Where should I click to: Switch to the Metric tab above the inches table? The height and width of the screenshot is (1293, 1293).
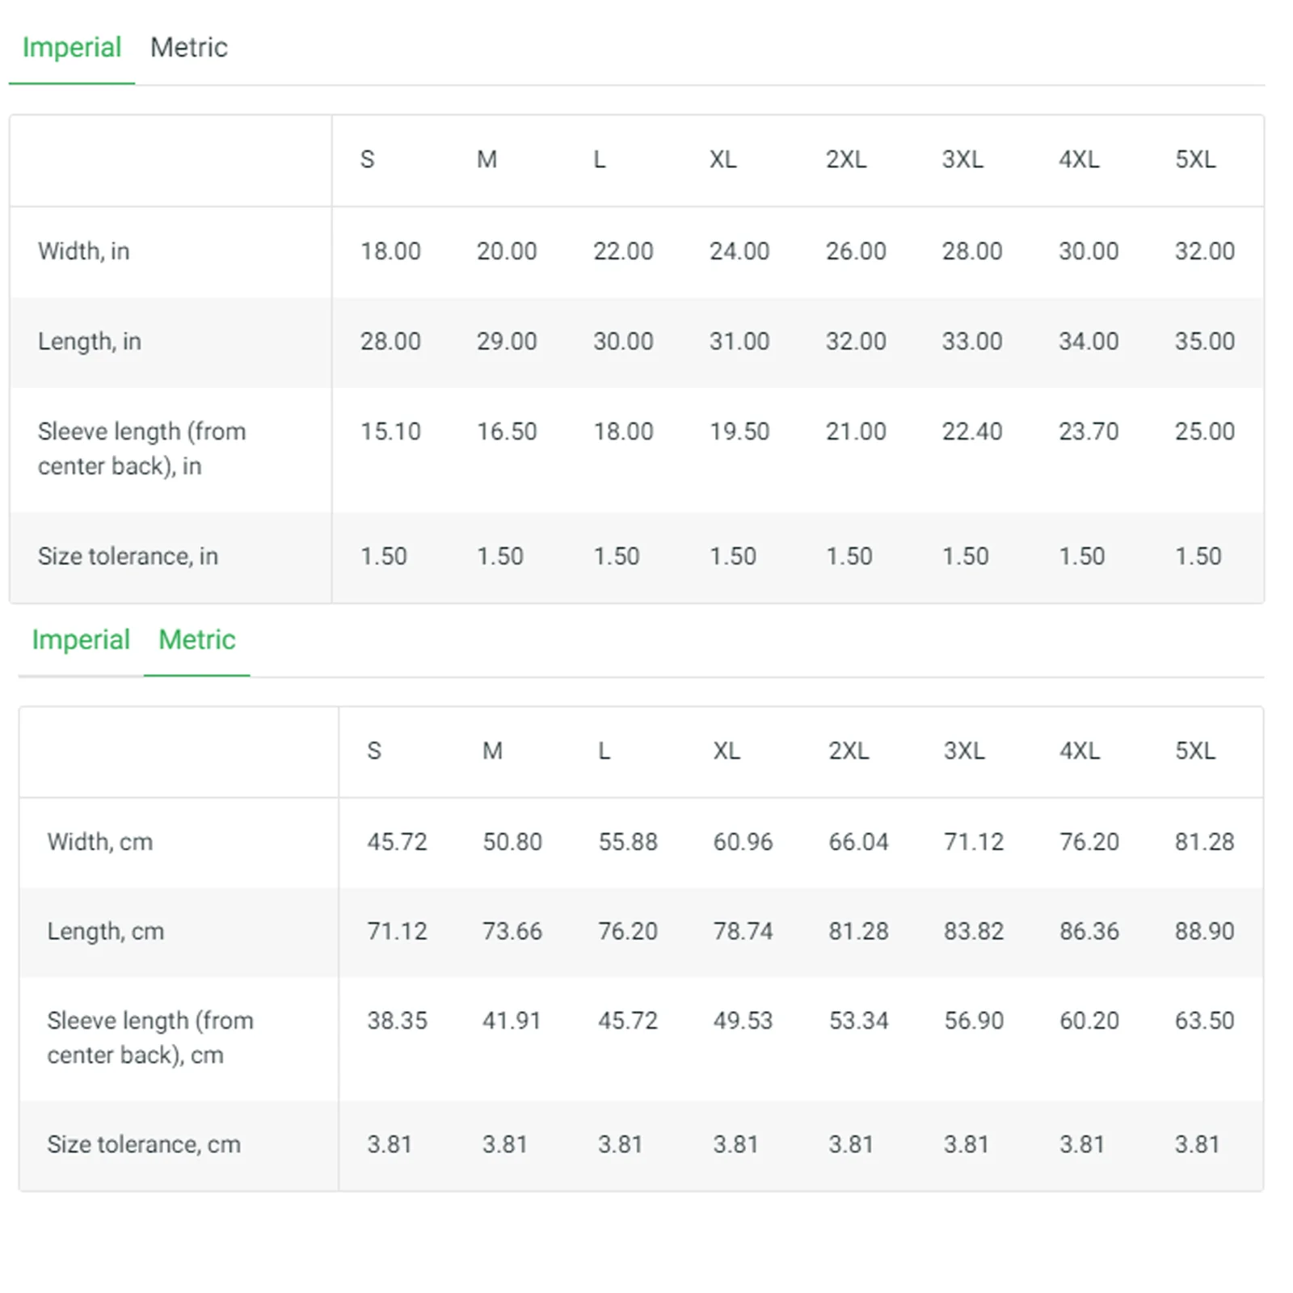[188, 48]
